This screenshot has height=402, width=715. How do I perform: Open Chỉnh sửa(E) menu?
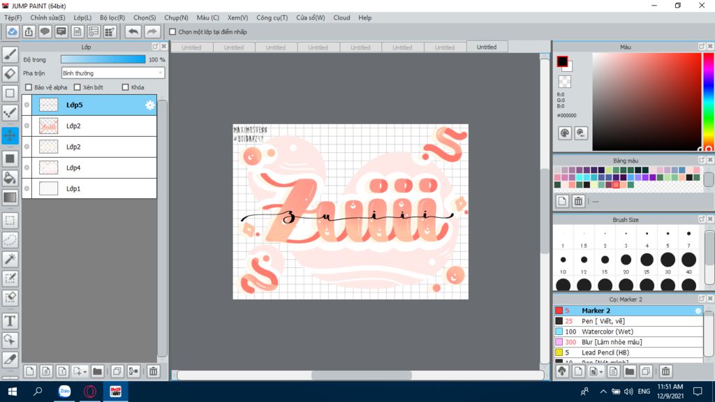pyautogui.click(x=47, y=17)
